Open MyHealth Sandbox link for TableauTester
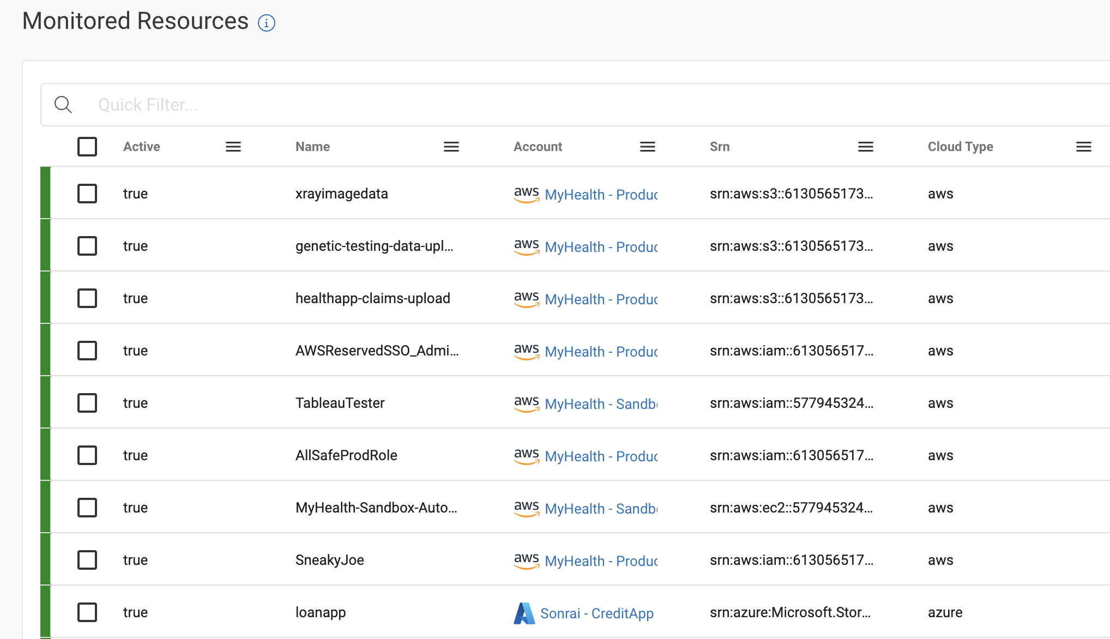The width and height of the screenshot is (1110, 639). (x=601, y=404)
